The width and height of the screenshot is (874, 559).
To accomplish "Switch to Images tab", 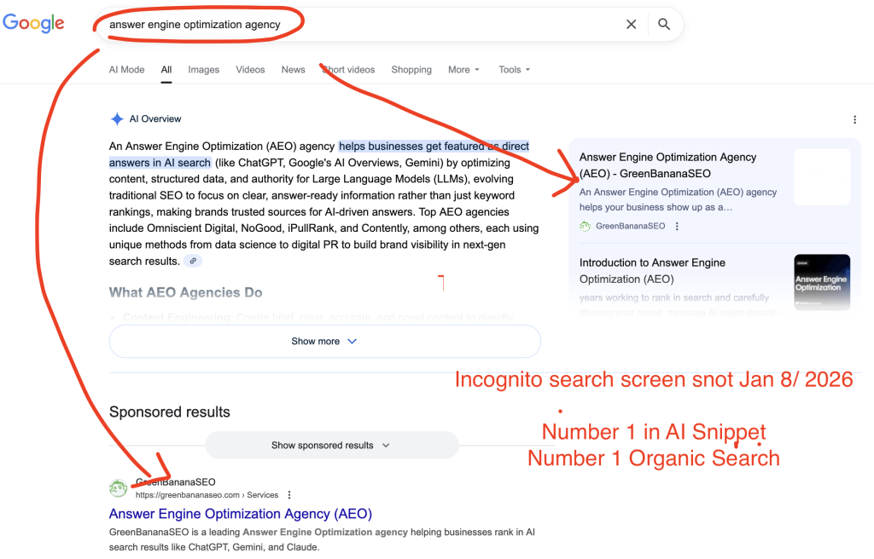I will pyautogui.click(x=203, y=70).
